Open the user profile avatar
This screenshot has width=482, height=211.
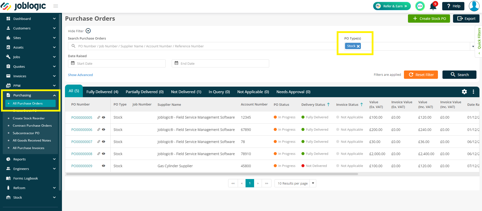pyautogui.click(x=474, y=6)
